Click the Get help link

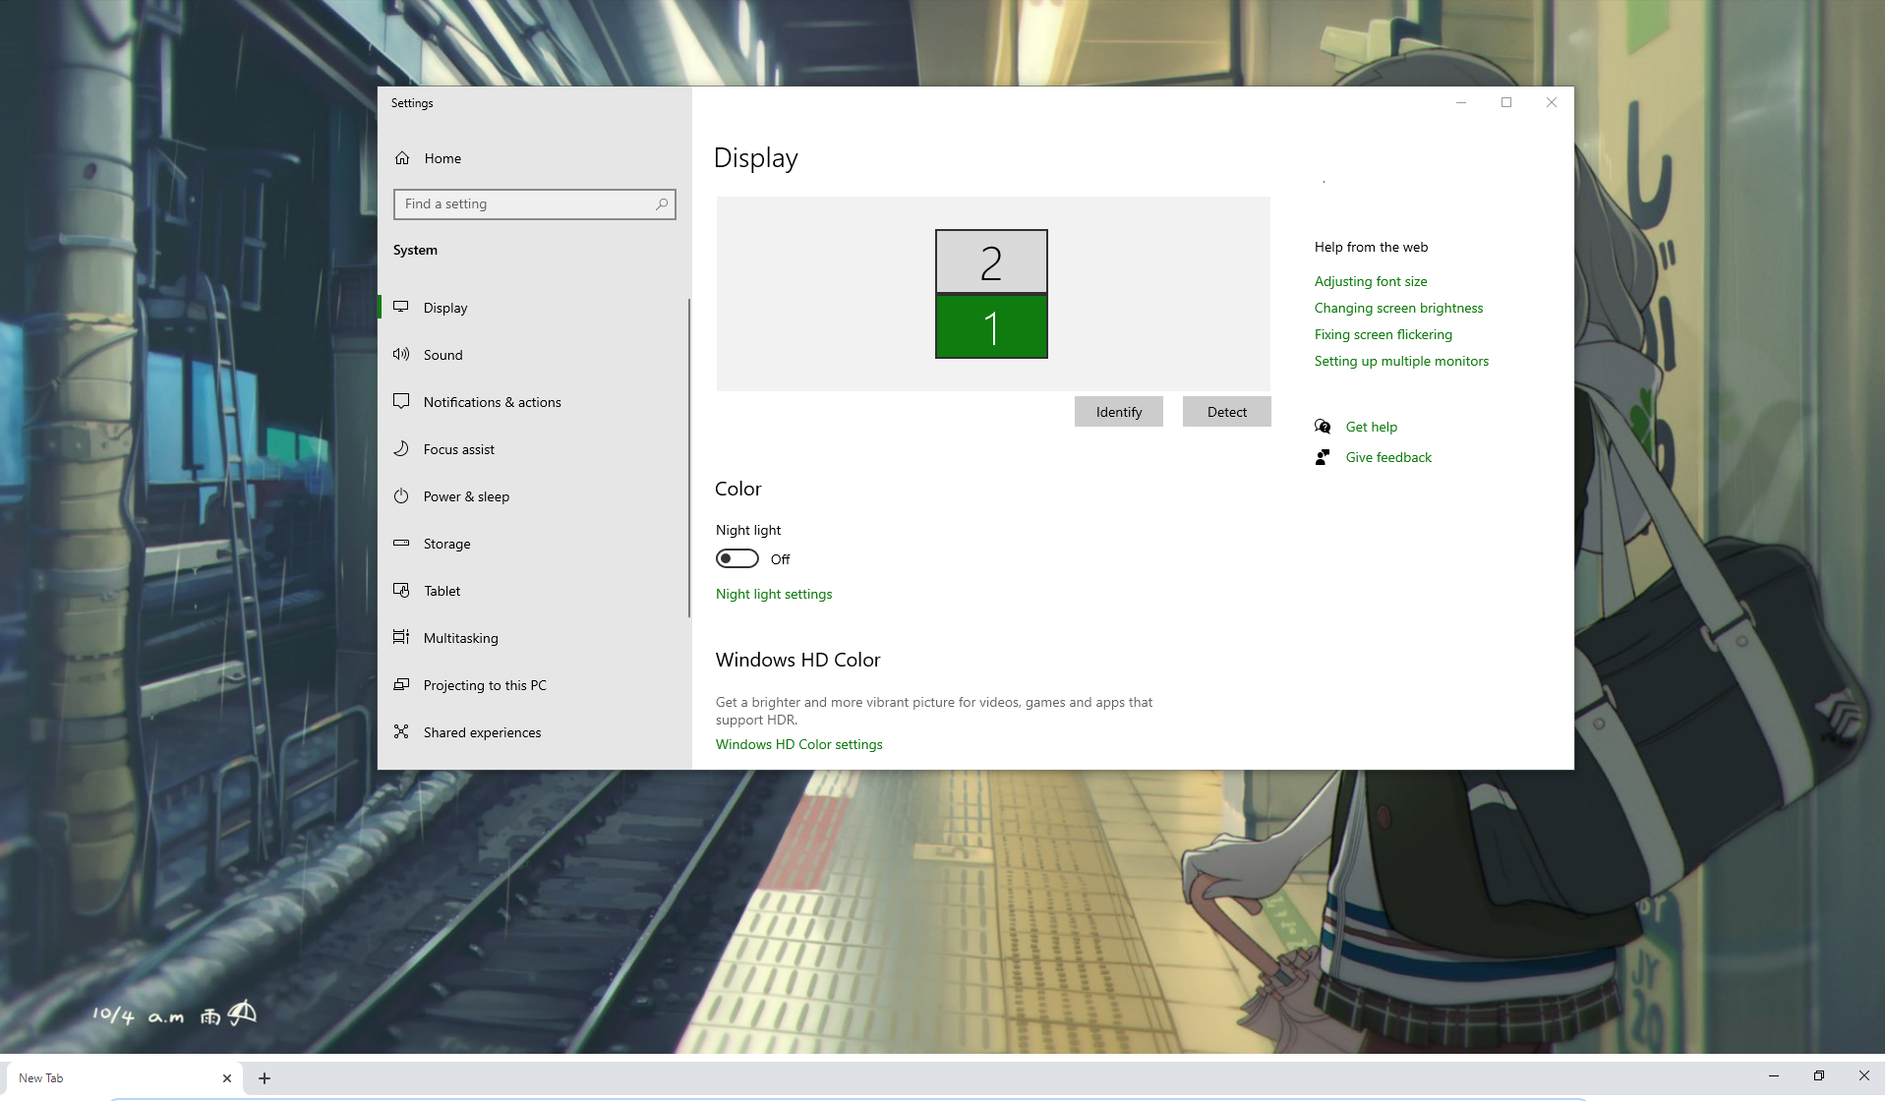click(1372, 427)
